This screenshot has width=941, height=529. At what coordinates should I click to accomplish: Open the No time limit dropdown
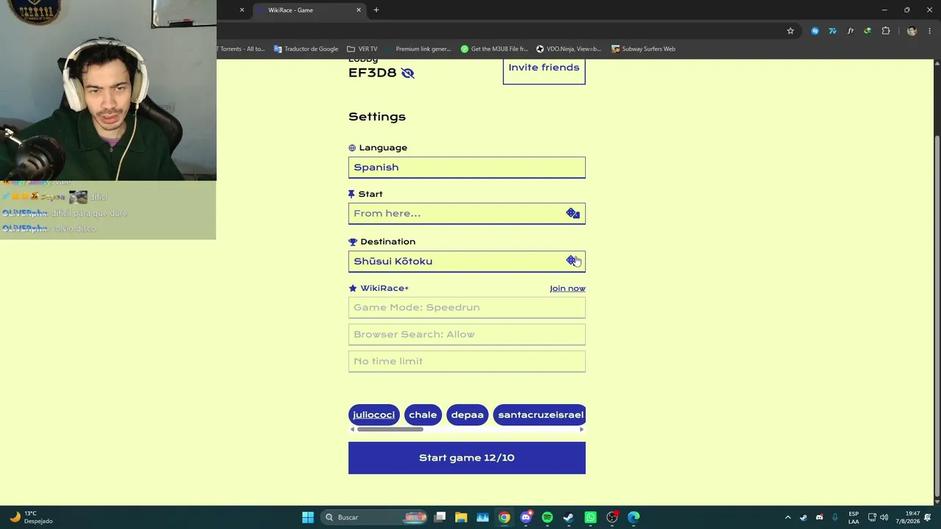click(x=467, y=361)
